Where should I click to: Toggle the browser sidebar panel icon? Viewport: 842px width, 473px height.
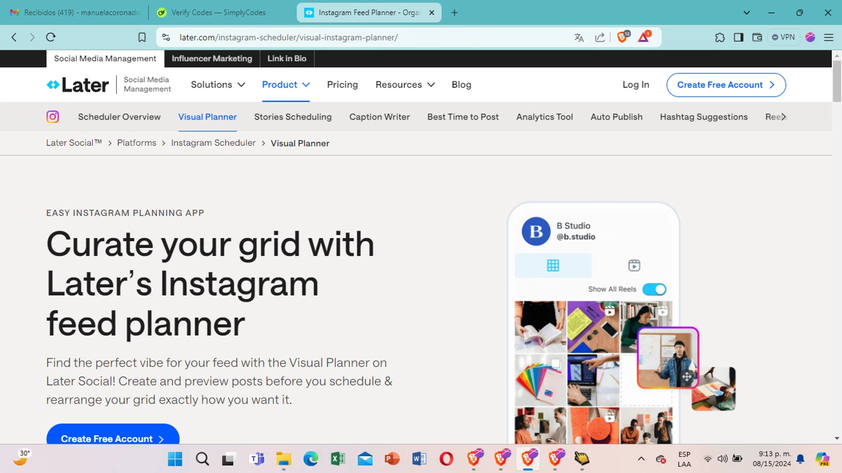click(739, 37)
